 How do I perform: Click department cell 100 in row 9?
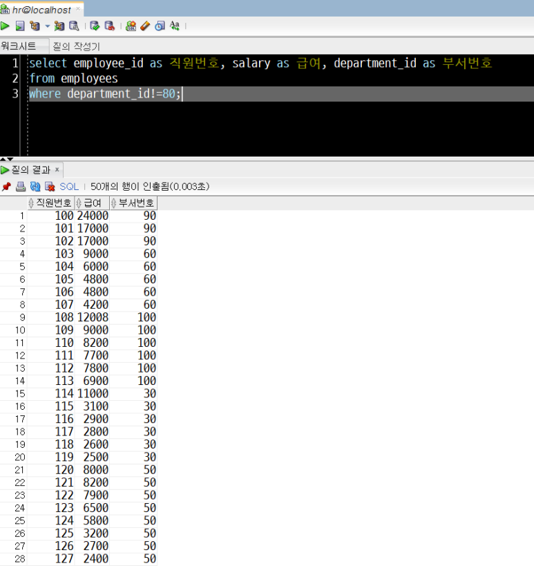(x=133, y=317)
